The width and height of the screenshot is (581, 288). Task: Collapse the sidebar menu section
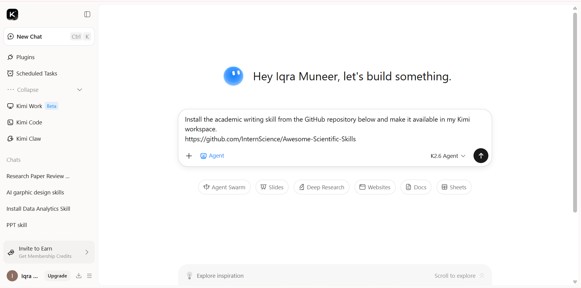coord(45,90)
